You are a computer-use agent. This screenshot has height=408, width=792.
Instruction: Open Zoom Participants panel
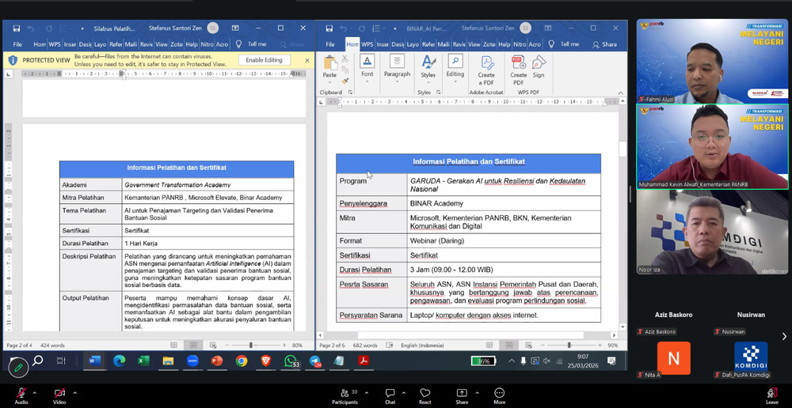(344, 395)
